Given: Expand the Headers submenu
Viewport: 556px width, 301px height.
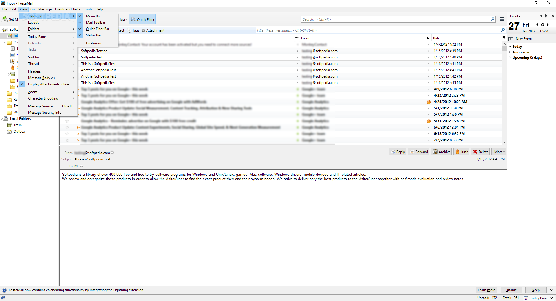Looking at the screenshot, I should (x=48, y=71).
